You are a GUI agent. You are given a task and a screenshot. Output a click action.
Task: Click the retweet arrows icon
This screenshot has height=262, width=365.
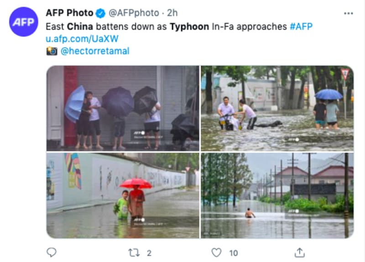(x=134, y=252)
